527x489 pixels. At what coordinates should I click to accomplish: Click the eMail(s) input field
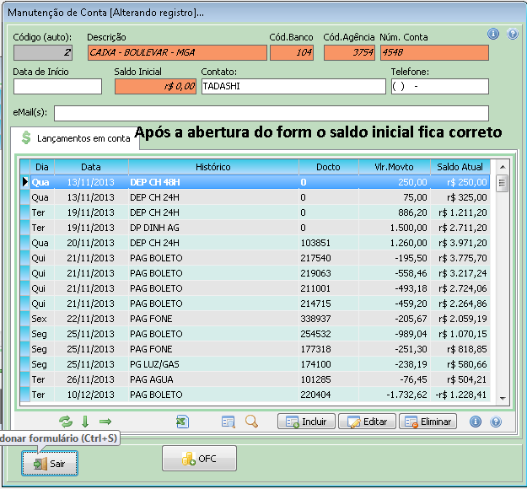[271, 113]
